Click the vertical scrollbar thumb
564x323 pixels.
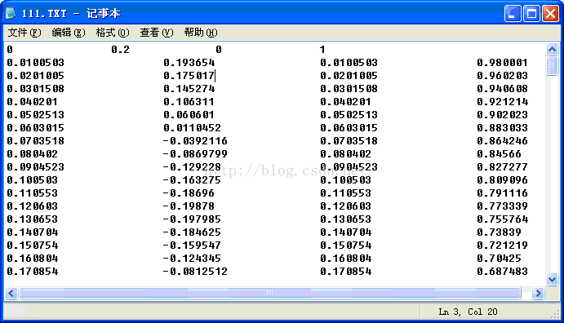click(x=552, y=65)
